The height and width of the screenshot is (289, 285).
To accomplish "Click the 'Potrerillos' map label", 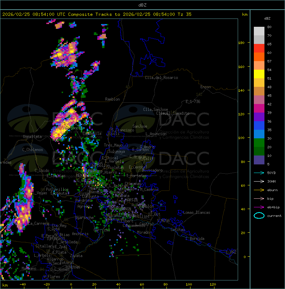I will (57, 189).
